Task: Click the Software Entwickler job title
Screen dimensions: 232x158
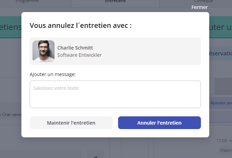Action: (79, 55)
